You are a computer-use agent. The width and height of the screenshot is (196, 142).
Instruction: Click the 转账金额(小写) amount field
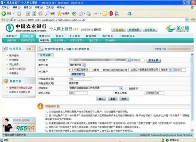click(81, 79)
